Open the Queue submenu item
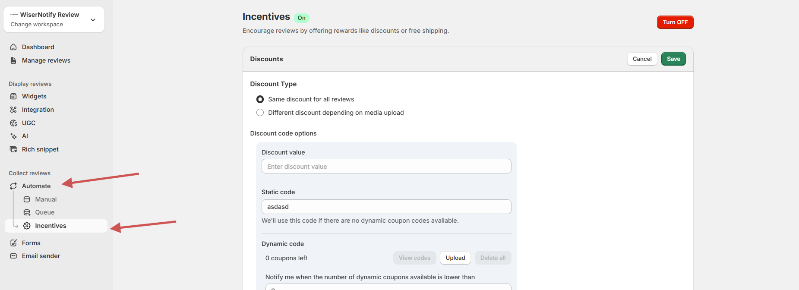The image size is (799, 290). pos(44,212)
